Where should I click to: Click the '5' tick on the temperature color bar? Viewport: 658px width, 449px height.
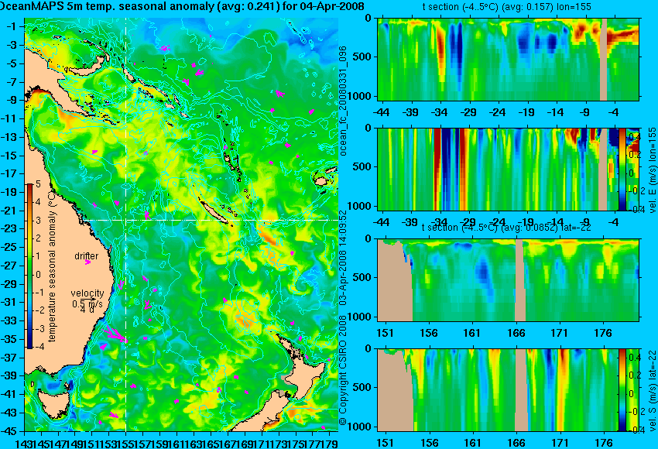[38, 183]
